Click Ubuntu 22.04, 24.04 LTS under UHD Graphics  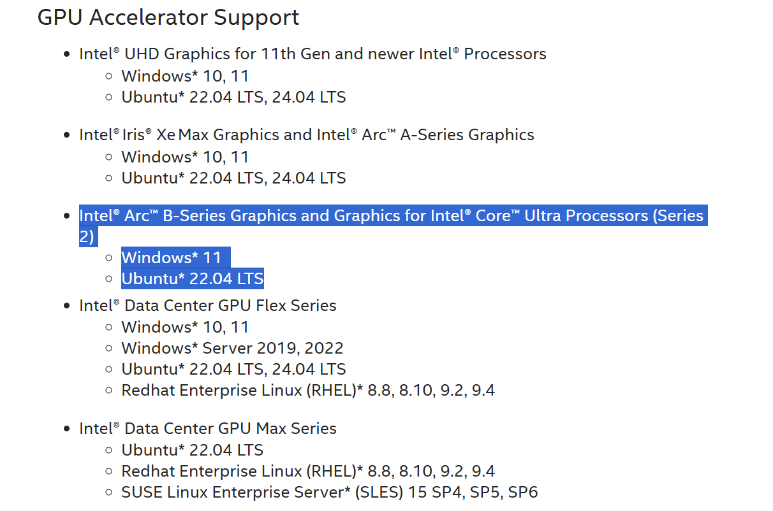233,97
